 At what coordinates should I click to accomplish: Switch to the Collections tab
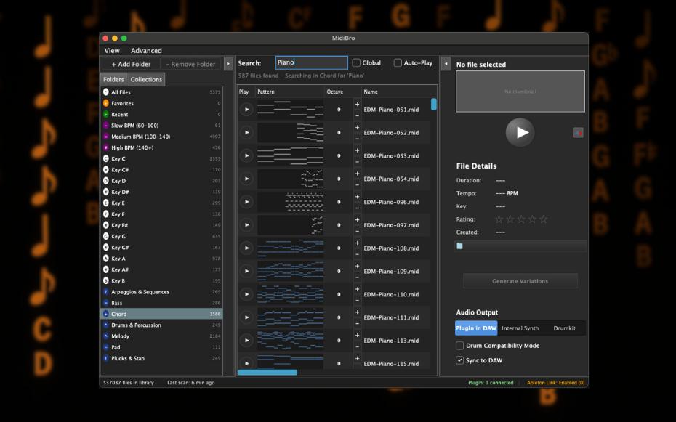coord(146,79)
